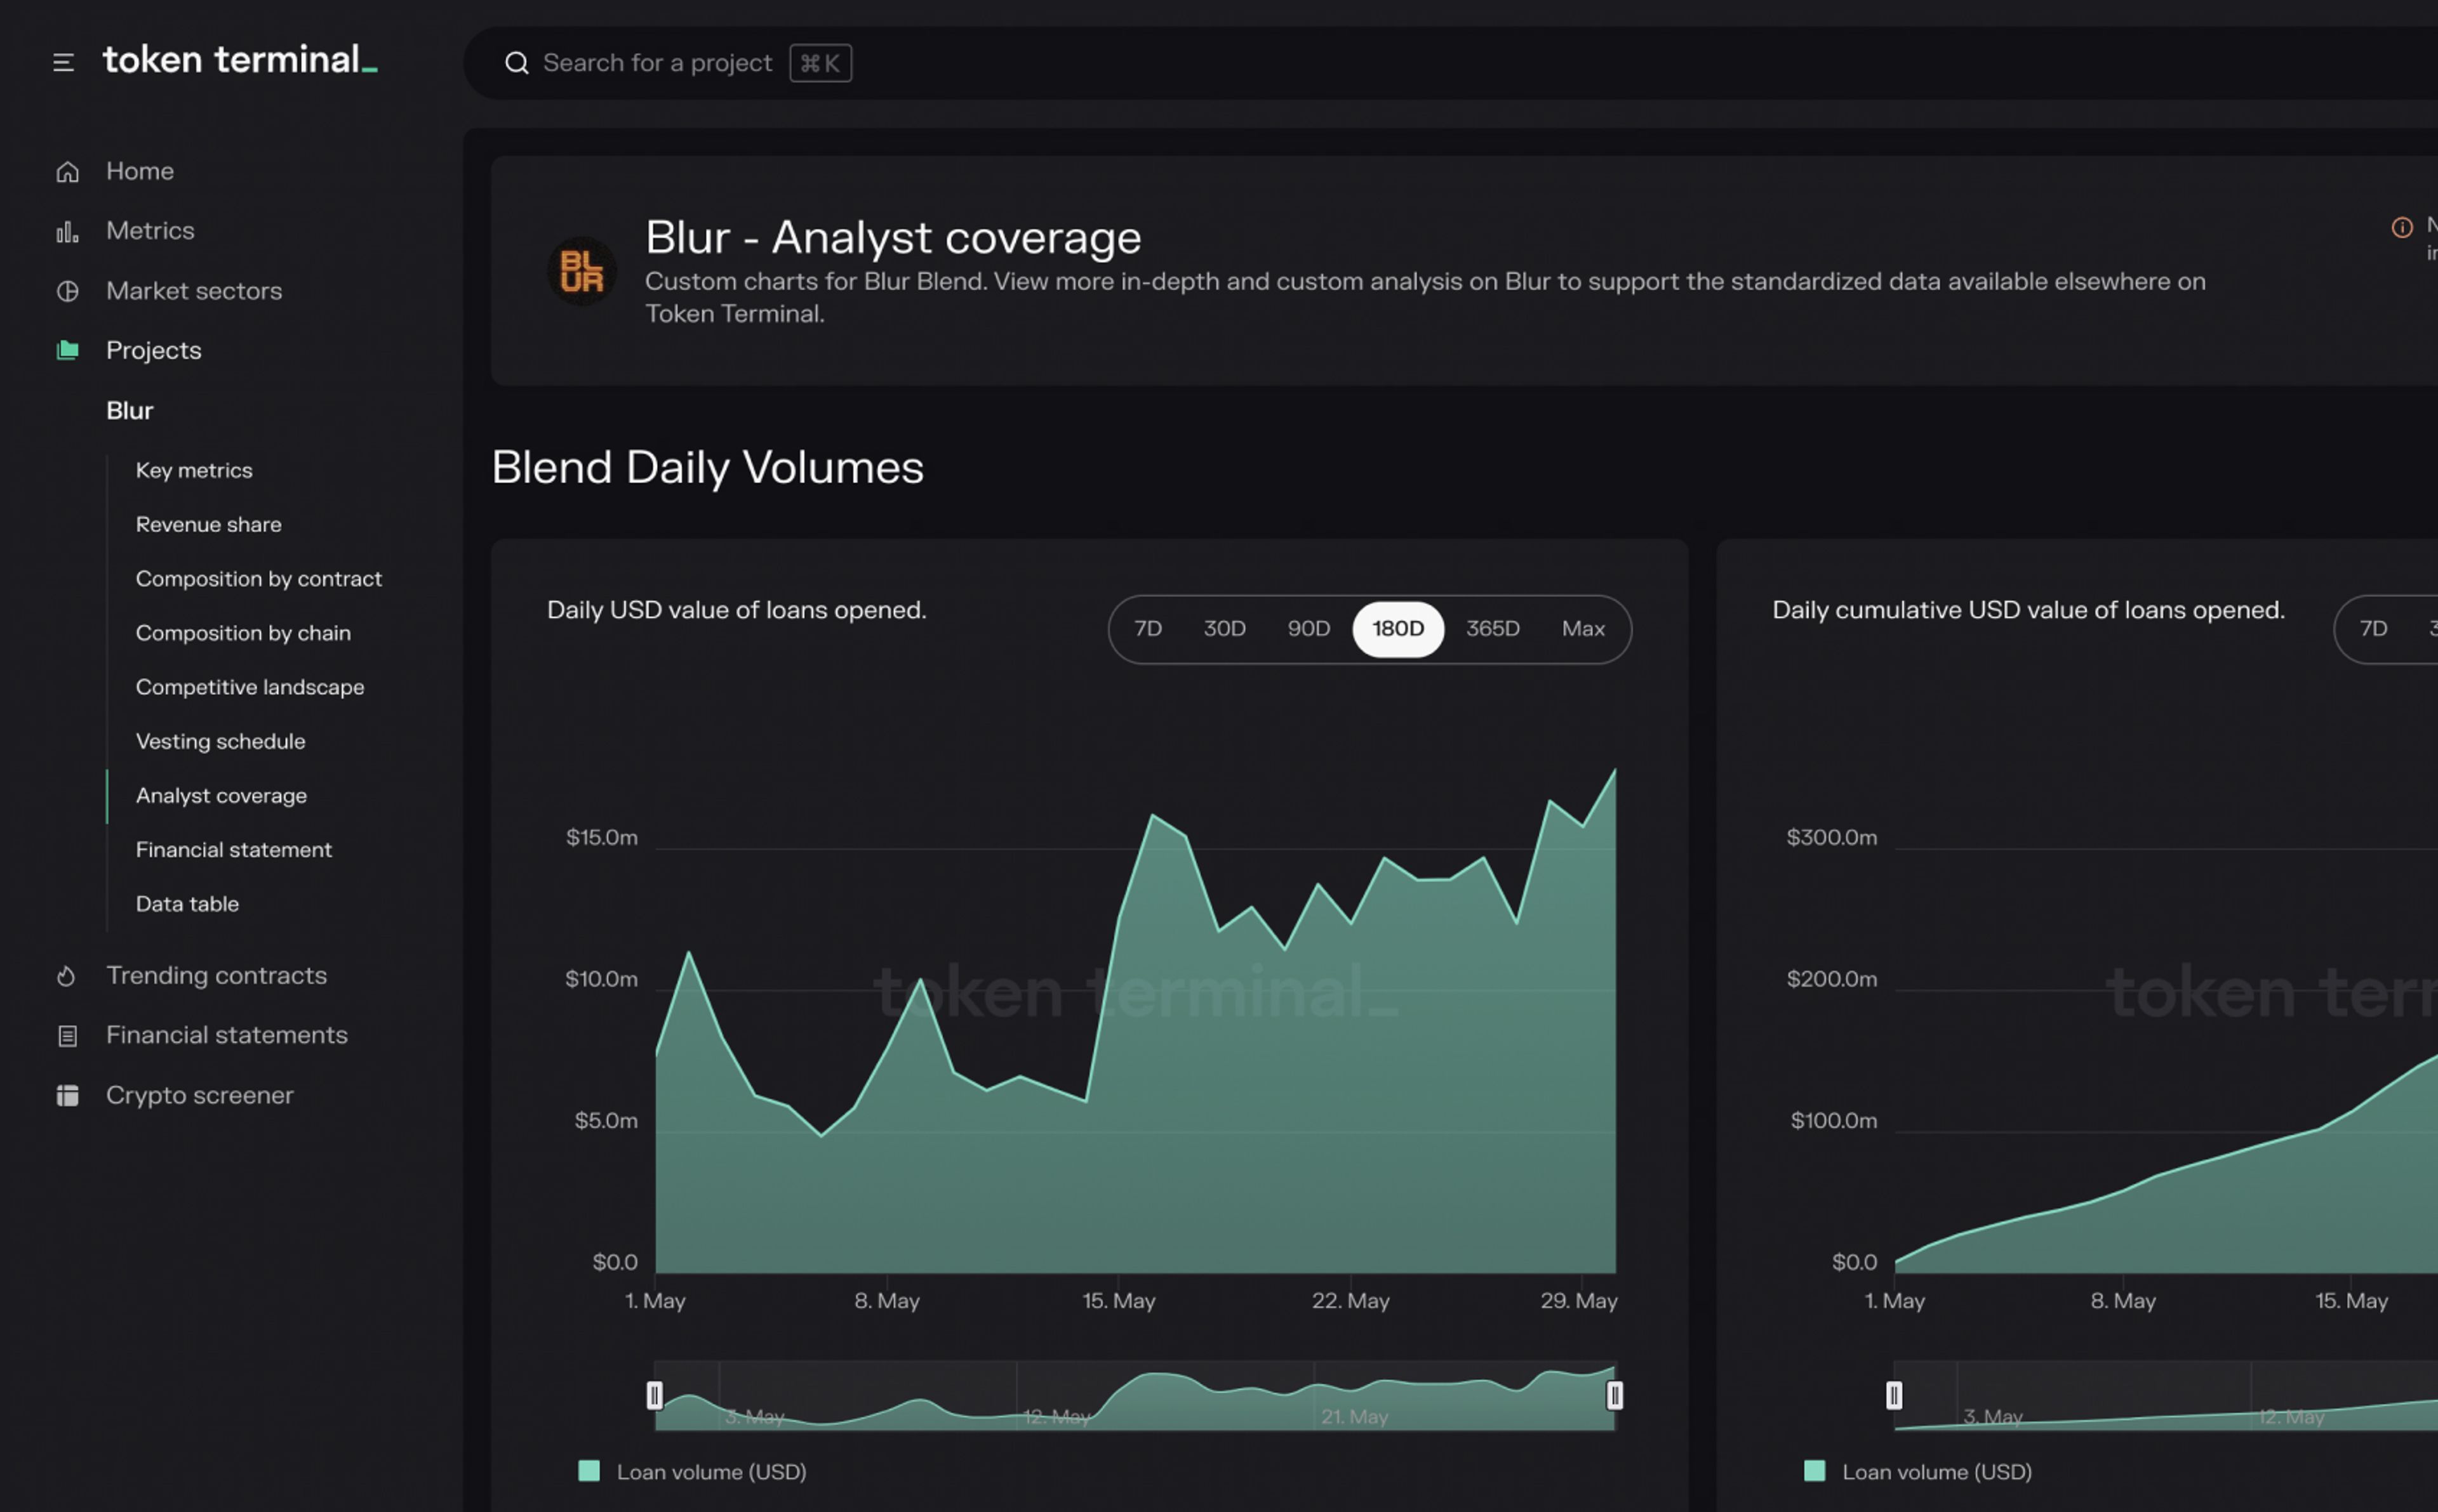This screenshot has width=2438, height=1512.
Task: Select the 7D range on the daily loans chart
Action: pyautogui.click(x=1147, y=629)
